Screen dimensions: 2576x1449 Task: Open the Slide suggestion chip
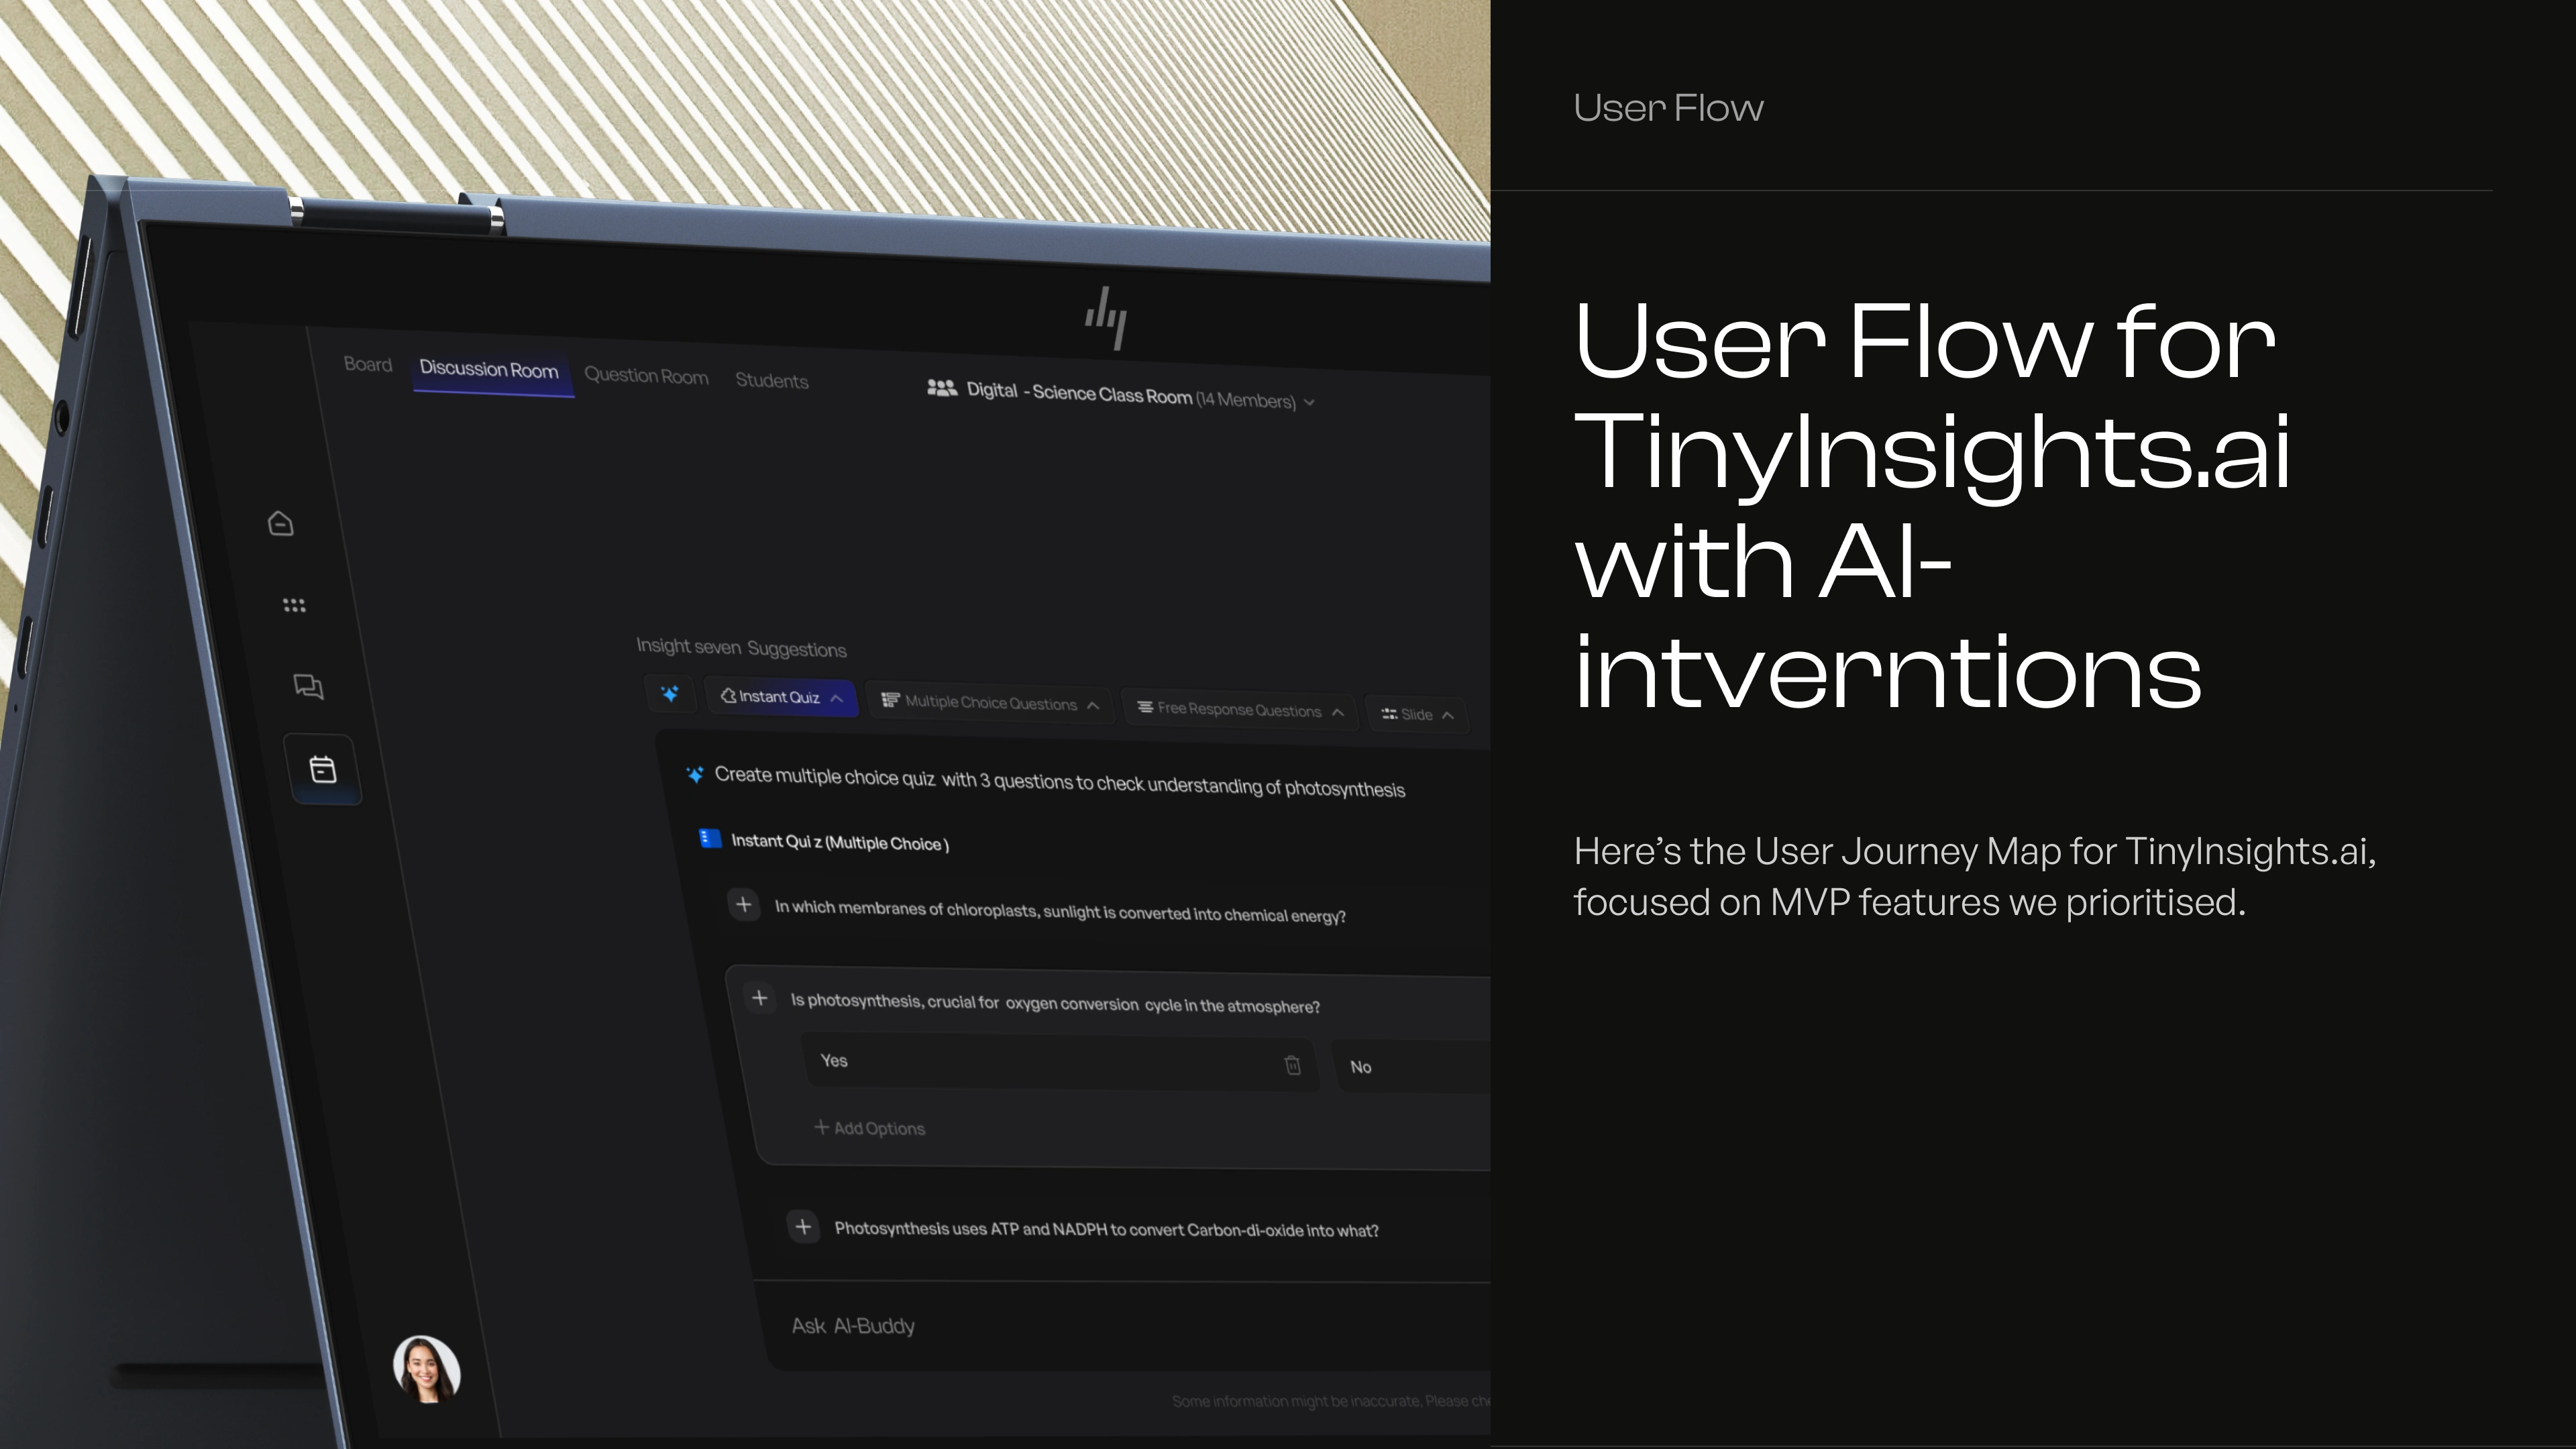(x=1417, y=714)
